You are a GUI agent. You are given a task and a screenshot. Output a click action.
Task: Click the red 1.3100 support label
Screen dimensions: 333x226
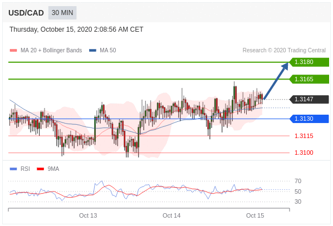[303, 153]
